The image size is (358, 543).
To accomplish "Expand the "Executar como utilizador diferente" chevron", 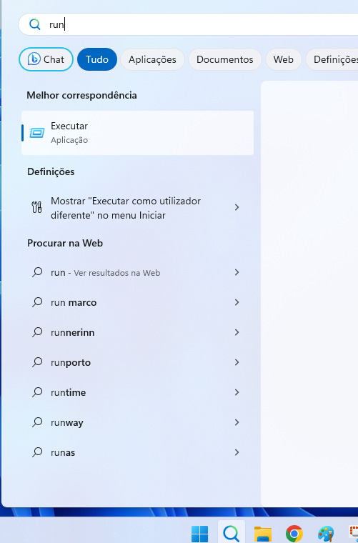I will point(237,207).
